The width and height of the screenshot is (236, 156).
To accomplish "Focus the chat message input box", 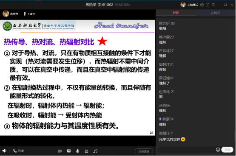I will point(187,150).
